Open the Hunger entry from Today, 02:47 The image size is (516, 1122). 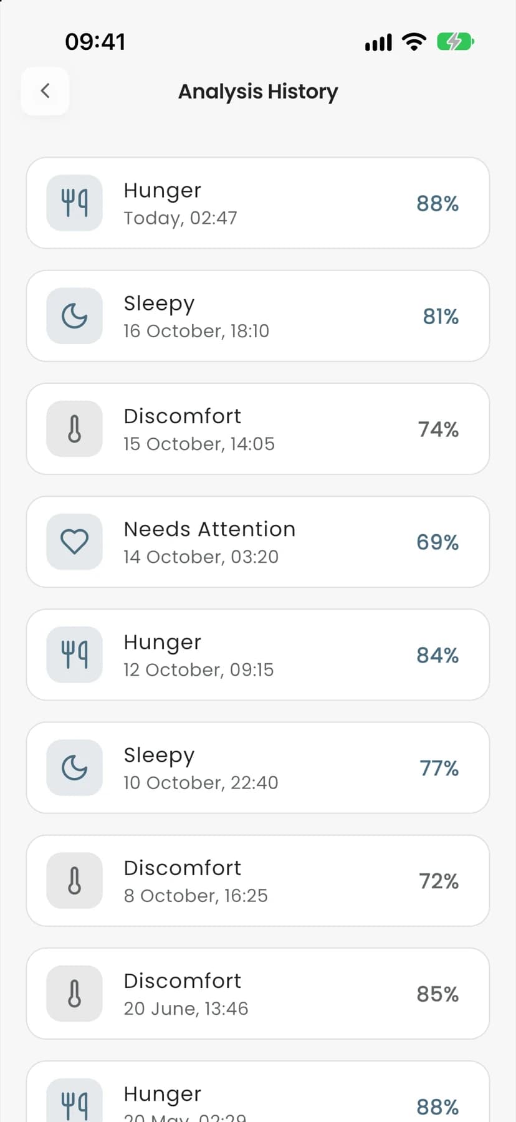pyautogui.click(x=258, y=203)
